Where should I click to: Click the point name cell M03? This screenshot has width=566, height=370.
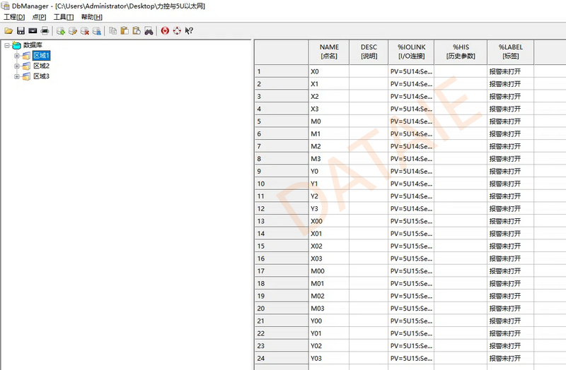point(329,309)
